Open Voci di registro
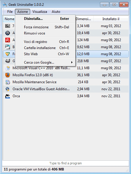 (x=45, y=42)
